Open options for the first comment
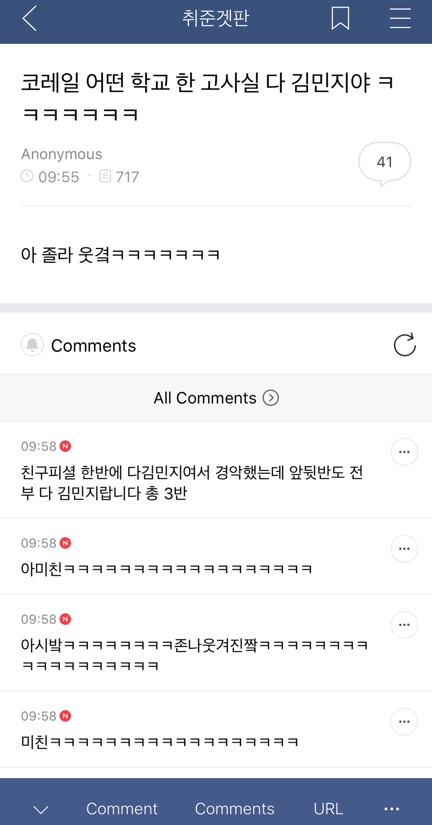432x825 pixels. point(404,452)
